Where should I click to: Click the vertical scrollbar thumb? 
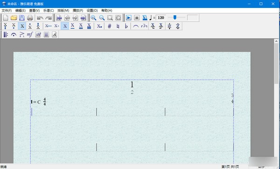(x=276, y=63)
